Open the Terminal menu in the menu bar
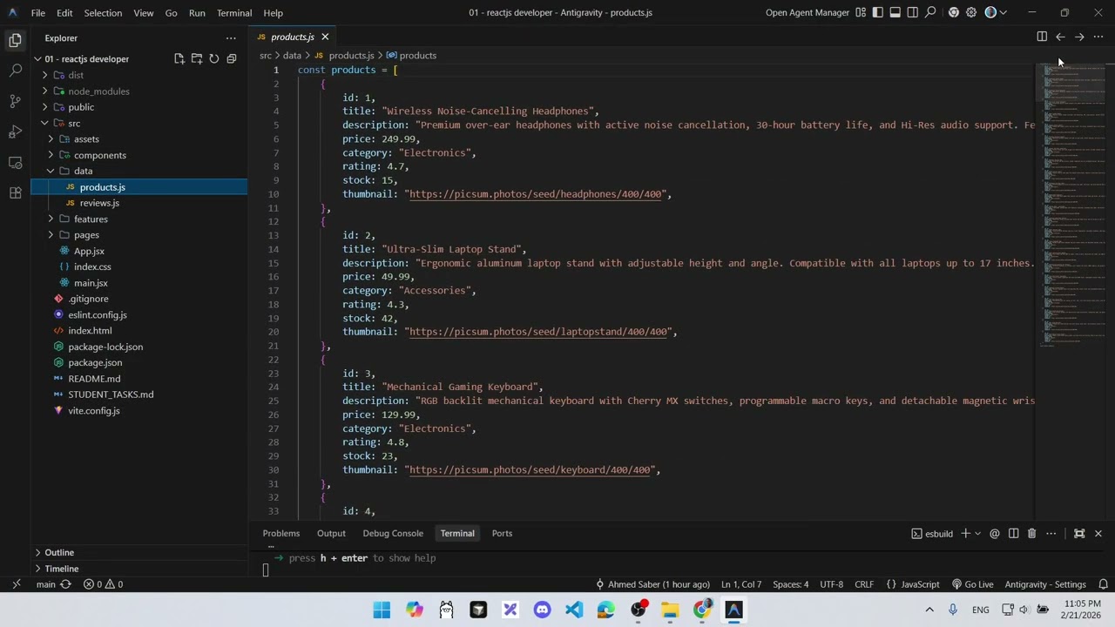Image resolution: width=1115 pixels, height=627 pixels. (234, 12)
